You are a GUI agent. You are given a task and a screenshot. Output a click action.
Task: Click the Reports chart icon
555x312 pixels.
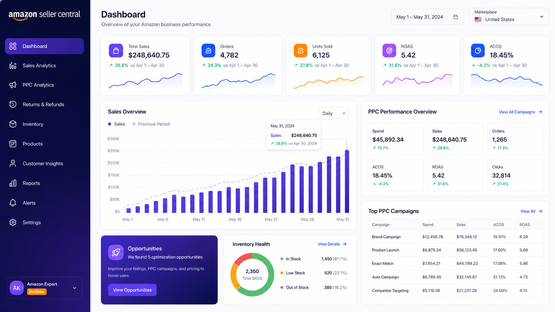tap(13, 183)
